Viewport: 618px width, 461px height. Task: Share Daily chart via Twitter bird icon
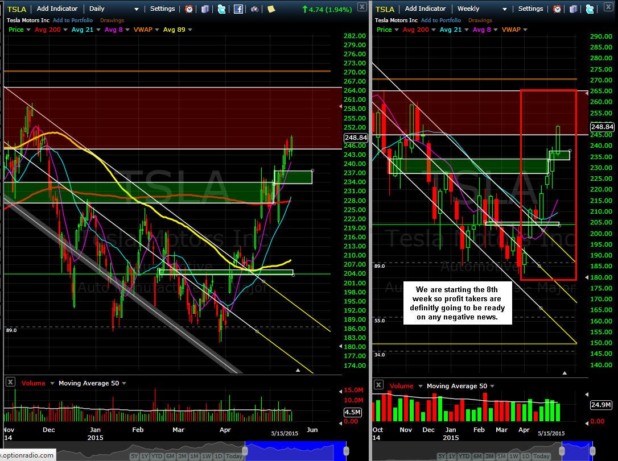[x=222, y=9]
